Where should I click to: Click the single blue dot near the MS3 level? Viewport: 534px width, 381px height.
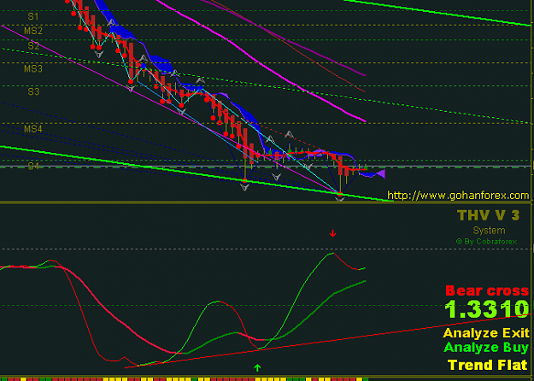(143, 66)
